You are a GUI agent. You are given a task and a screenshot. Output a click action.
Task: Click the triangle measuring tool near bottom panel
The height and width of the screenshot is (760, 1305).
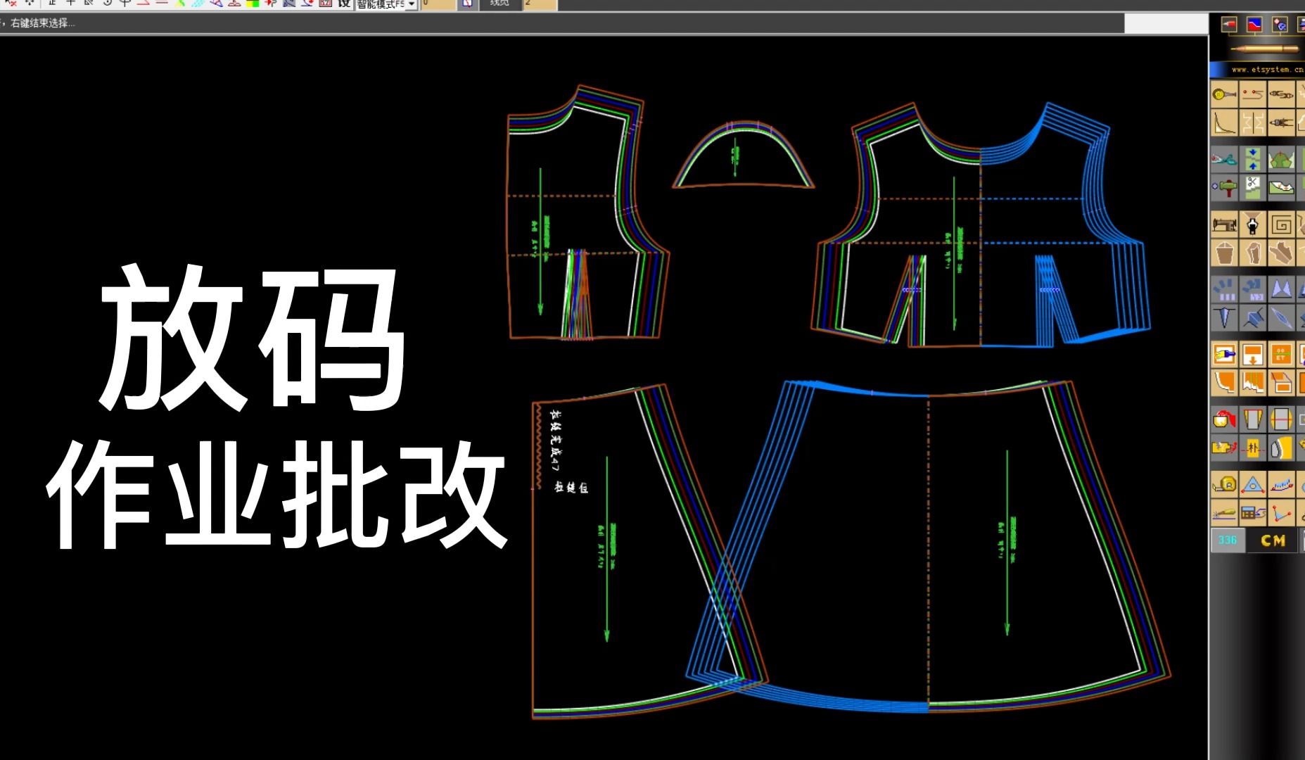click(1254, 485)
